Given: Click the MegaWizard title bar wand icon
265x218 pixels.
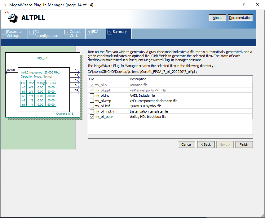Looking at the screenshot, I should point(5,5).
